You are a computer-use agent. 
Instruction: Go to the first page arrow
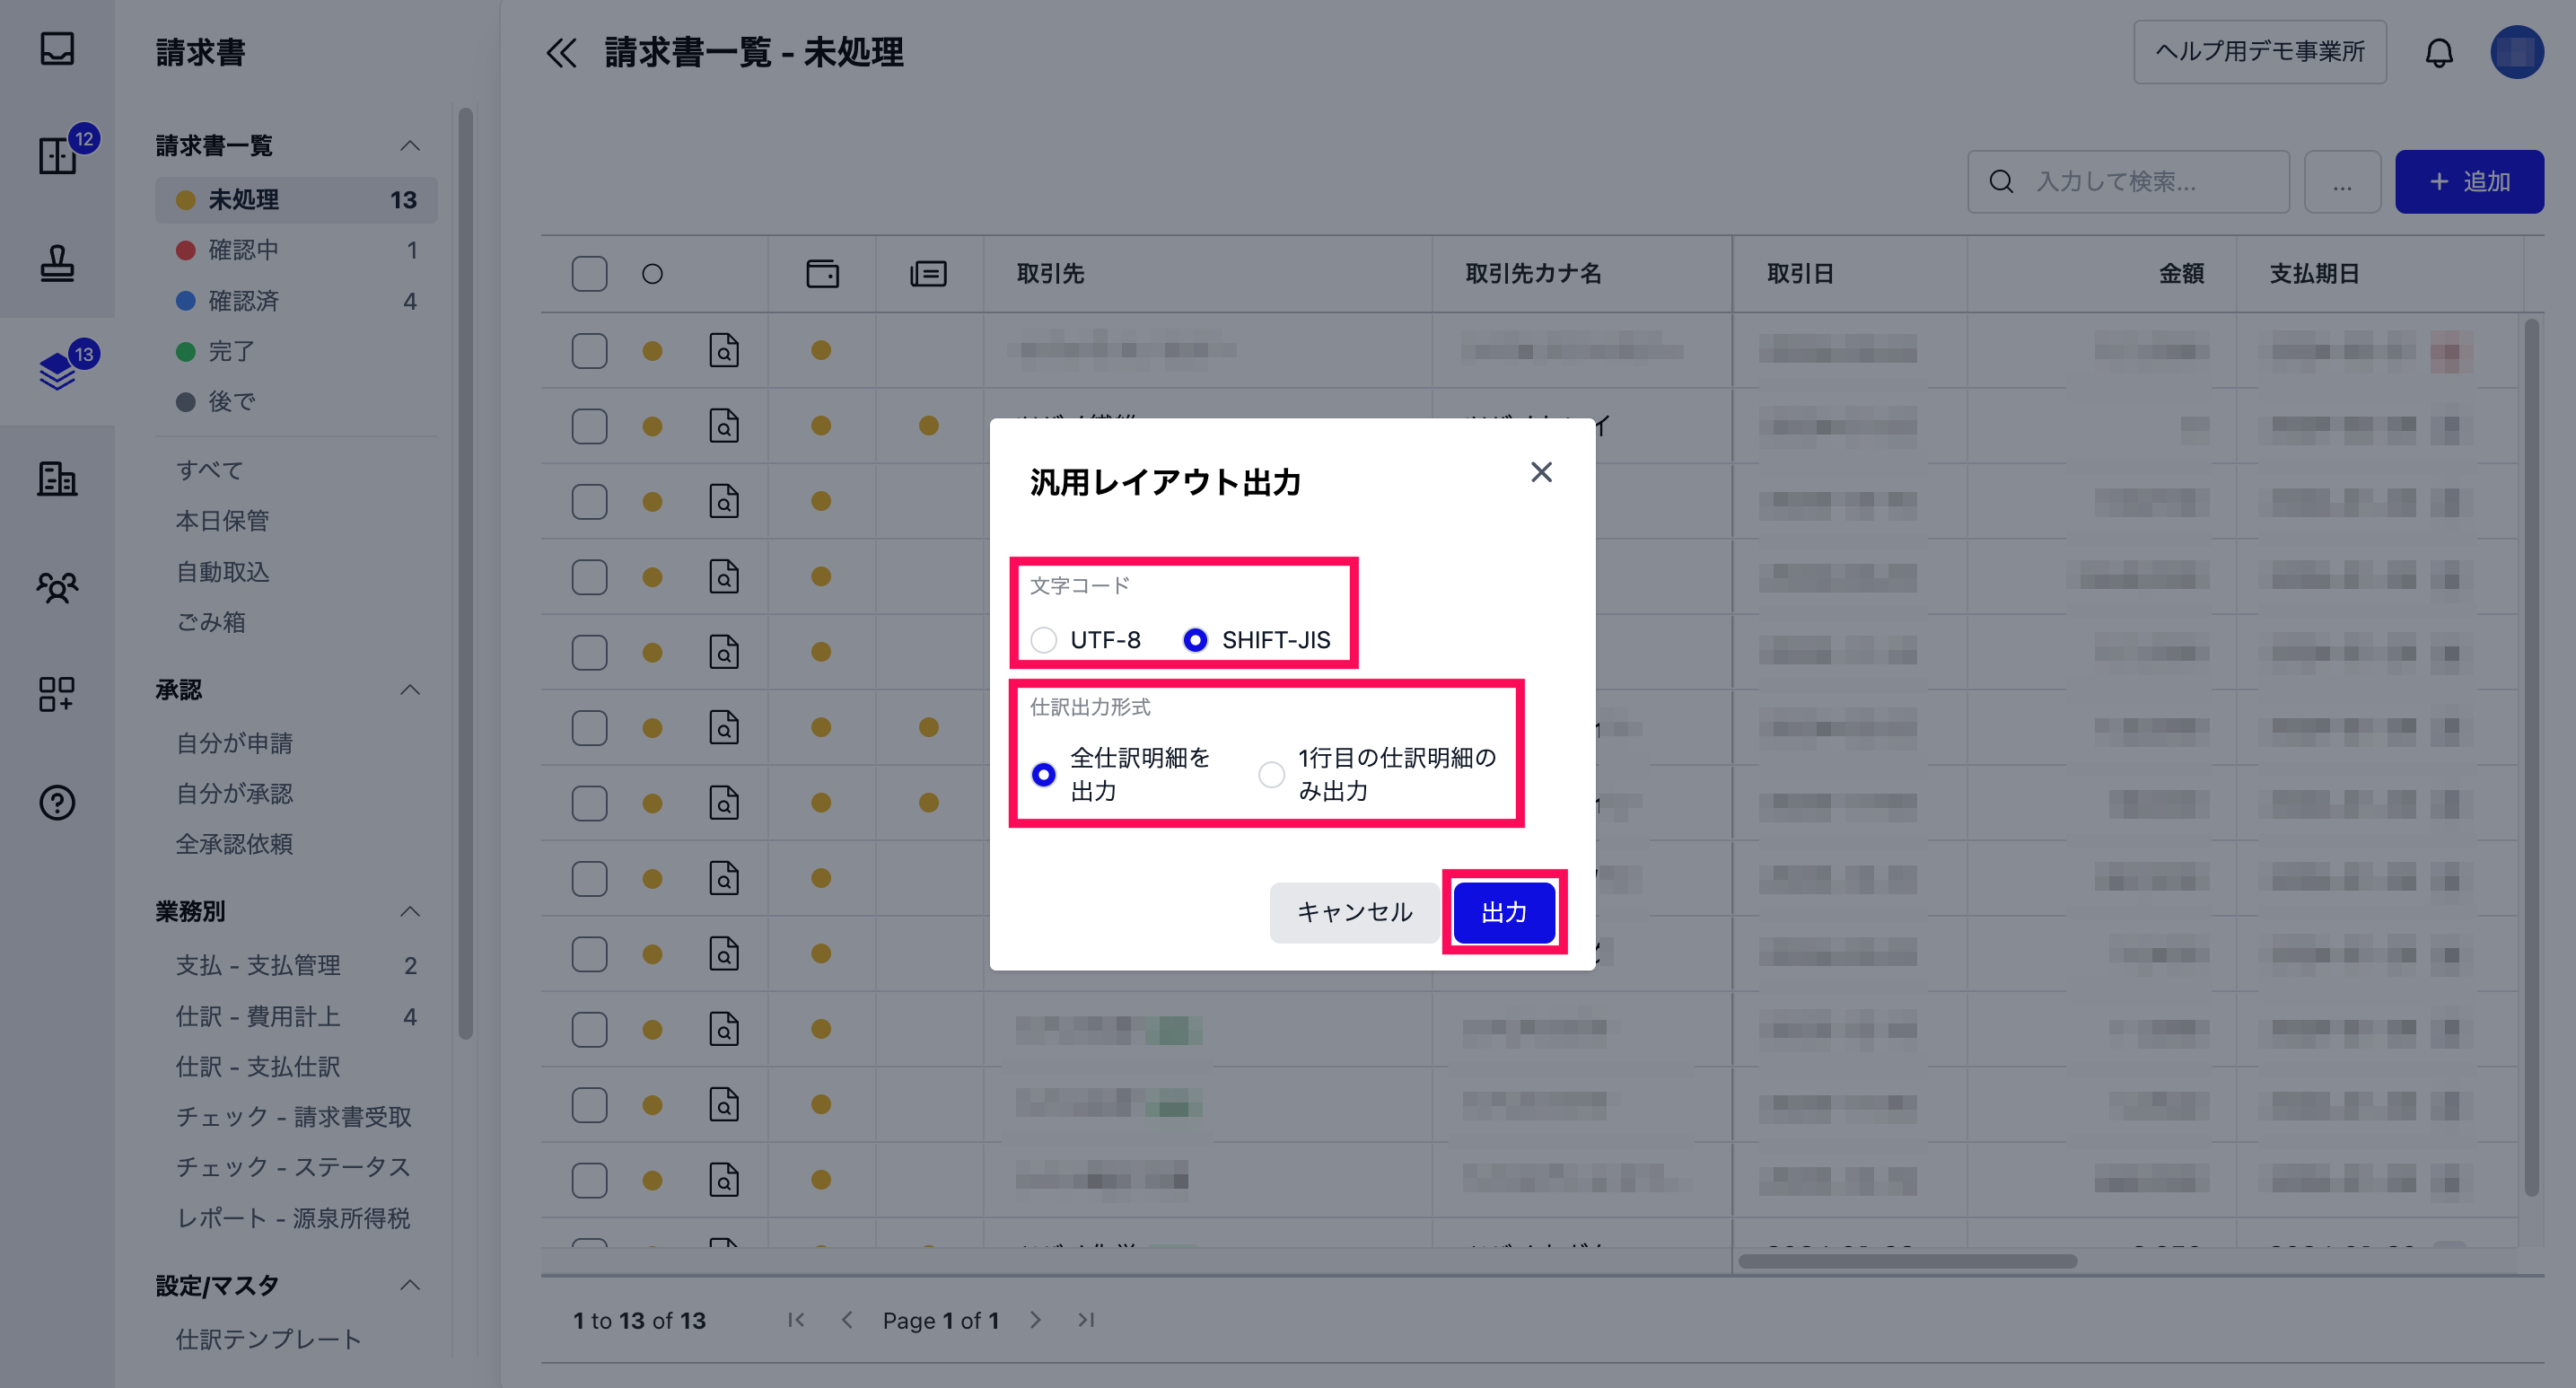[796, 1320]
